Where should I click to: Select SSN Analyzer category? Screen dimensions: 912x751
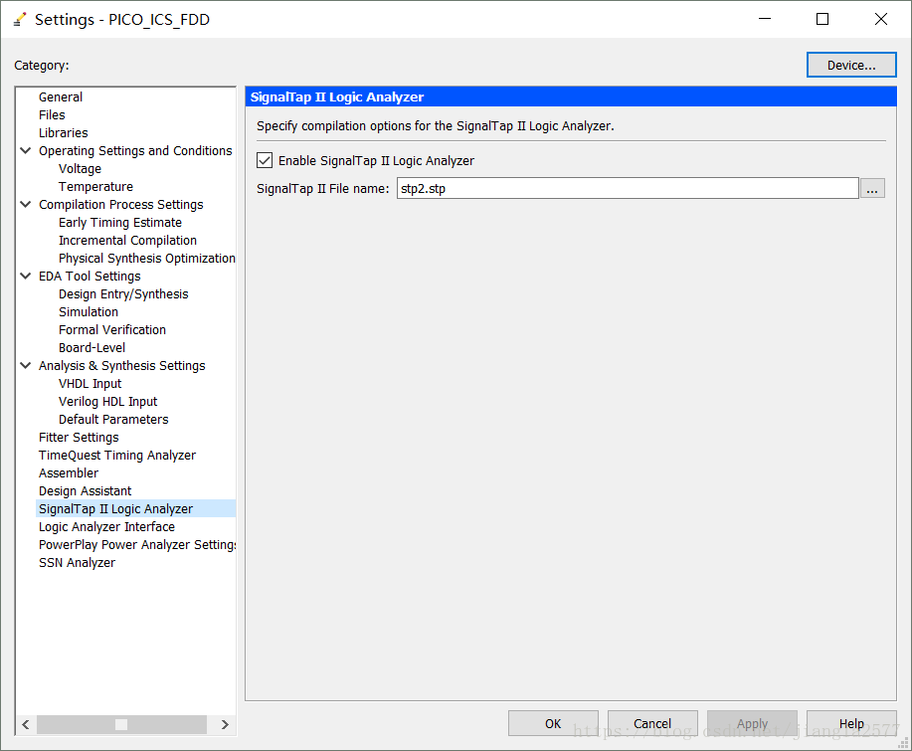pyautogui.click(x=77, y=563)
